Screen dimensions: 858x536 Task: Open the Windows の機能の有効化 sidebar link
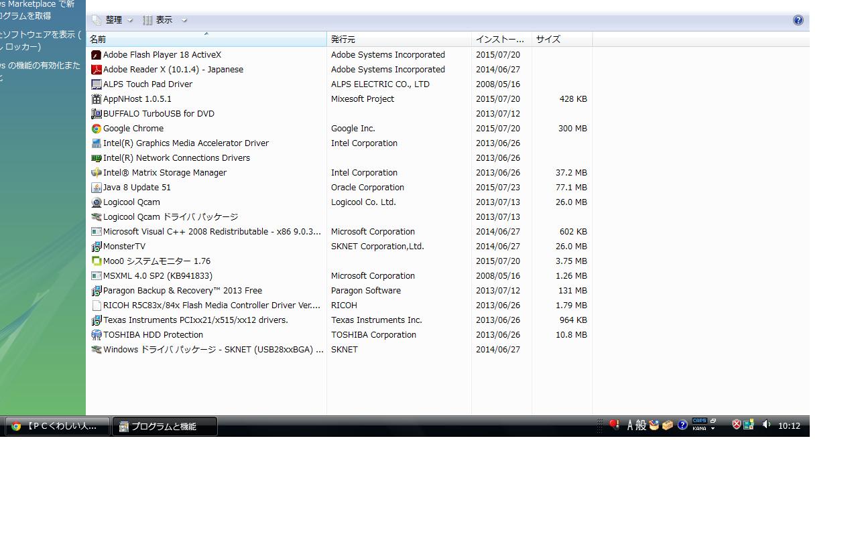click(x=40, y=72)
